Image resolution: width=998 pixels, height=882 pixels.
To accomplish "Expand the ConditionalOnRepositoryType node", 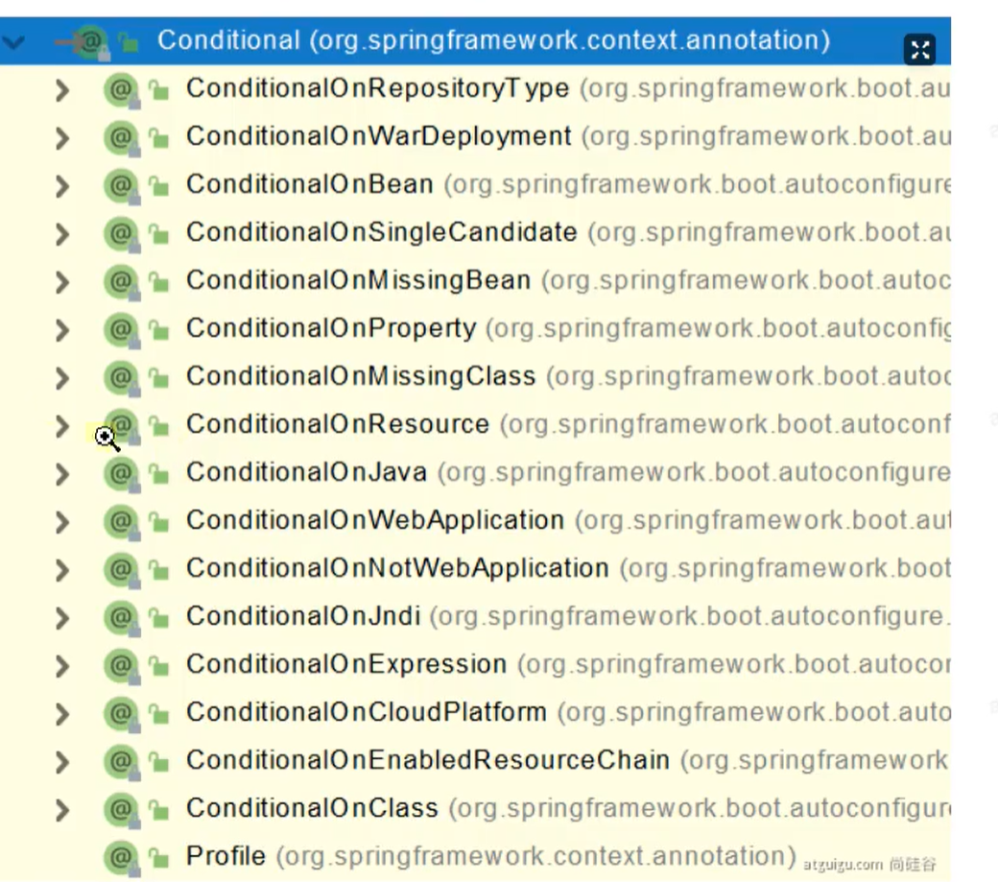I will pyautogui.click(x=61, y=89).
